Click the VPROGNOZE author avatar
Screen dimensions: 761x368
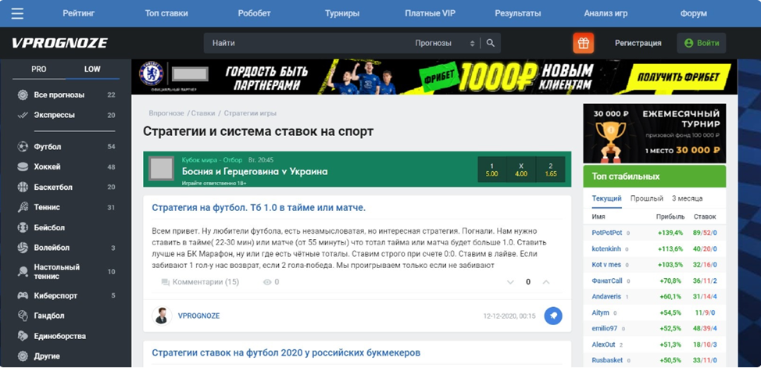click(x=161, y=316)
